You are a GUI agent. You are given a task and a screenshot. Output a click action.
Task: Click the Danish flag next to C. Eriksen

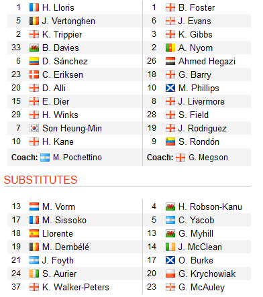click(x=34, y=74)
